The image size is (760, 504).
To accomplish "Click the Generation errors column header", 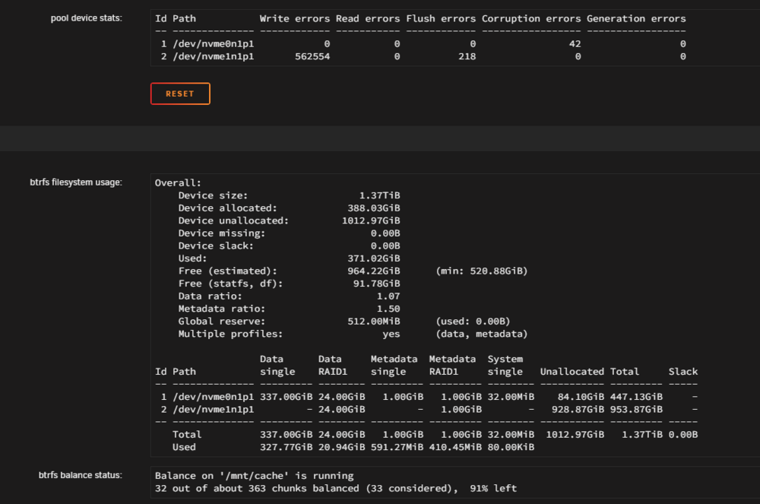I will pyautogui.click(x=636, y=18).
